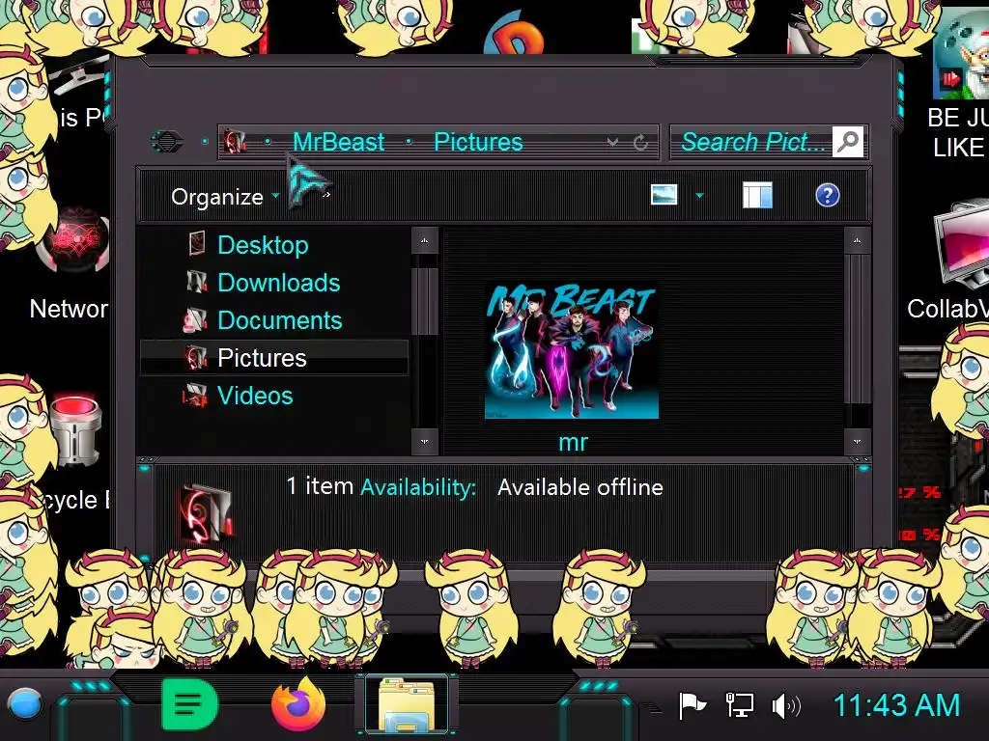Show more toolbar commands chevron
Screen dimensions: 989x741
326,195
